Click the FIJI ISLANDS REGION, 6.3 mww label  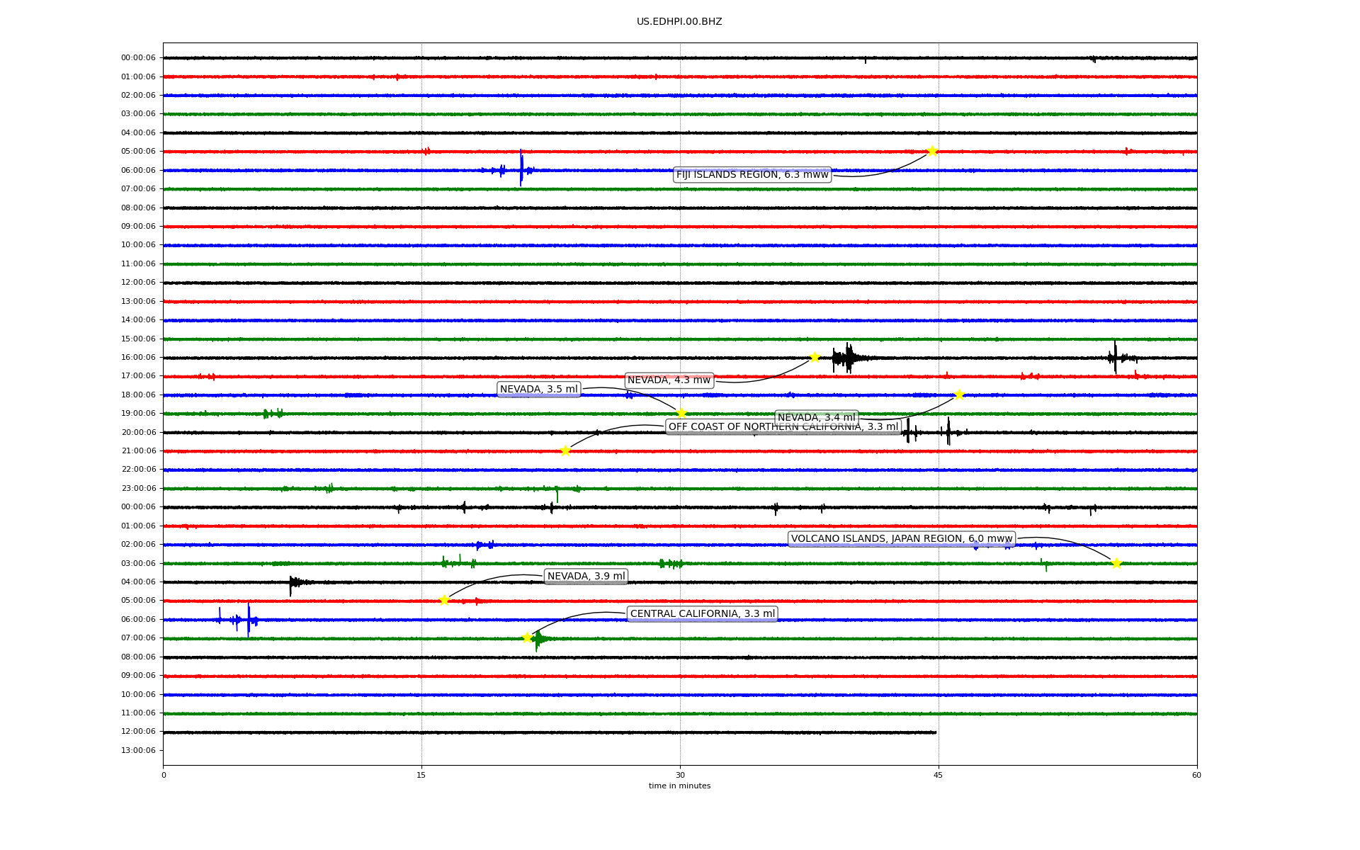click(752, 175)
